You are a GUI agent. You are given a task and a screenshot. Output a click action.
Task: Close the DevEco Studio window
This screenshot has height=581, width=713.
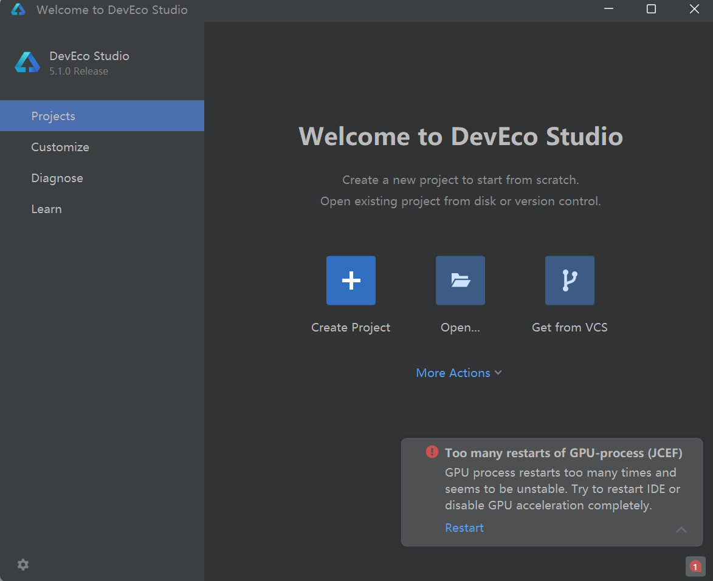694,9
